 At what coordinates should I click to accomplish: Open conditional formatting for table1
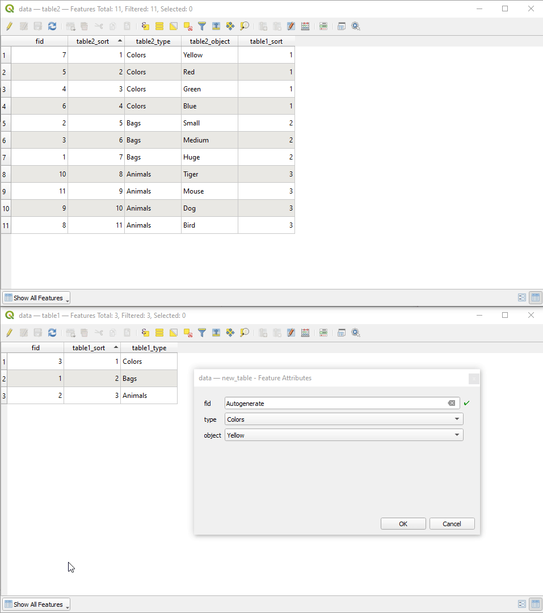(323, 333)
